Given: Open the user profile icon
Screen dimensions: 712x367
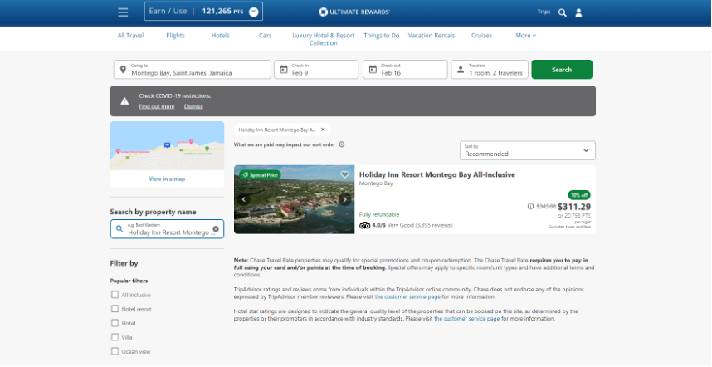Looking at the screenshot, I should 579,12.
